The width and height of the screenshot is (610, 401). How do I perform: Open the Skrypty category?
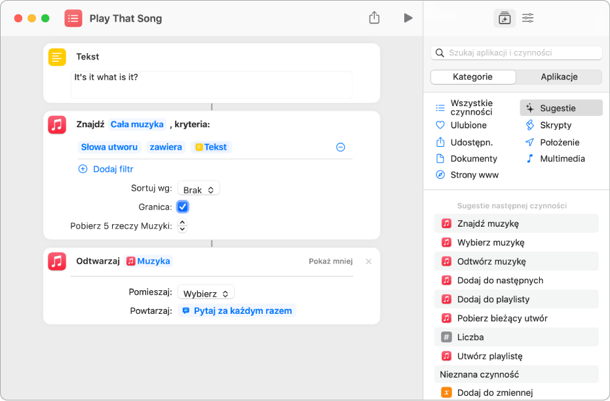click(x=548, y=125)
